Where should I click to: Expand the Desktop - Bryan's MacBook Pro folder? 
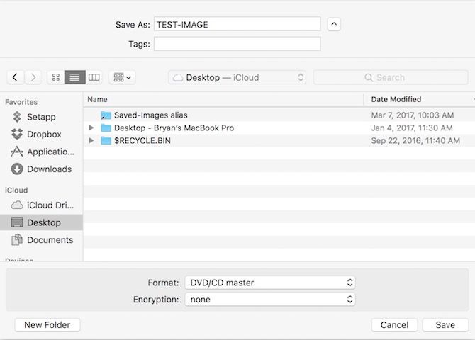[91, 127]
